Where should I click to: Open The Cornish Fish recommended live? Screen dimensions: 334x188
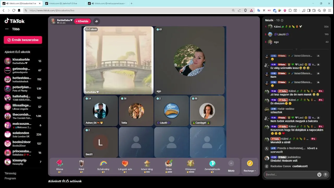[23, 116]
